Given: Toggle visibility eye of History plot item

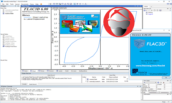Looking at the screenshot, I should click(147, 12).
